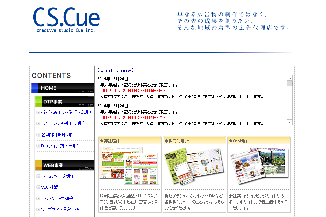The image size is (326, 217).
Task: Open the Web制作 thumbnail image
Action: (x=259, y=166)
